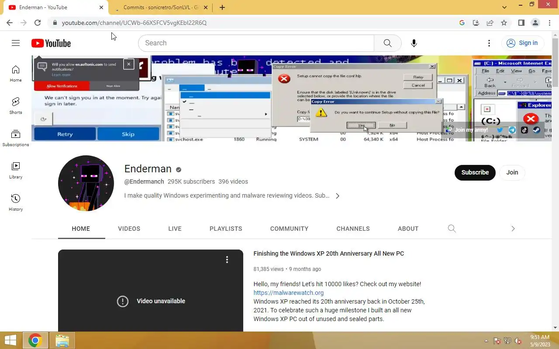
Task: Open History in the sidebar
Action: 16,203
